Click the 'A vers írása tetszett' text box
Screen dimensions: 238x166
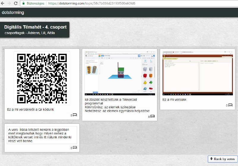(42, 135)
